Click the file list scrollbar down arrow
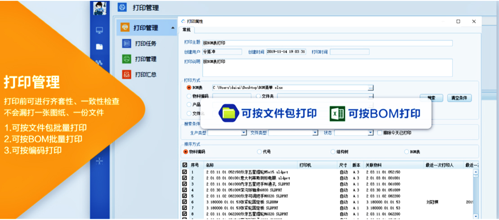The width and height of the screenshot is (499, 220). (476, 216)
